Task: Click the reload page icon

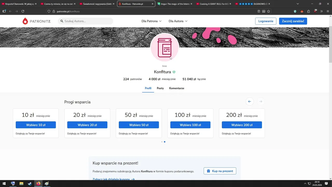Action: point(23,11)
